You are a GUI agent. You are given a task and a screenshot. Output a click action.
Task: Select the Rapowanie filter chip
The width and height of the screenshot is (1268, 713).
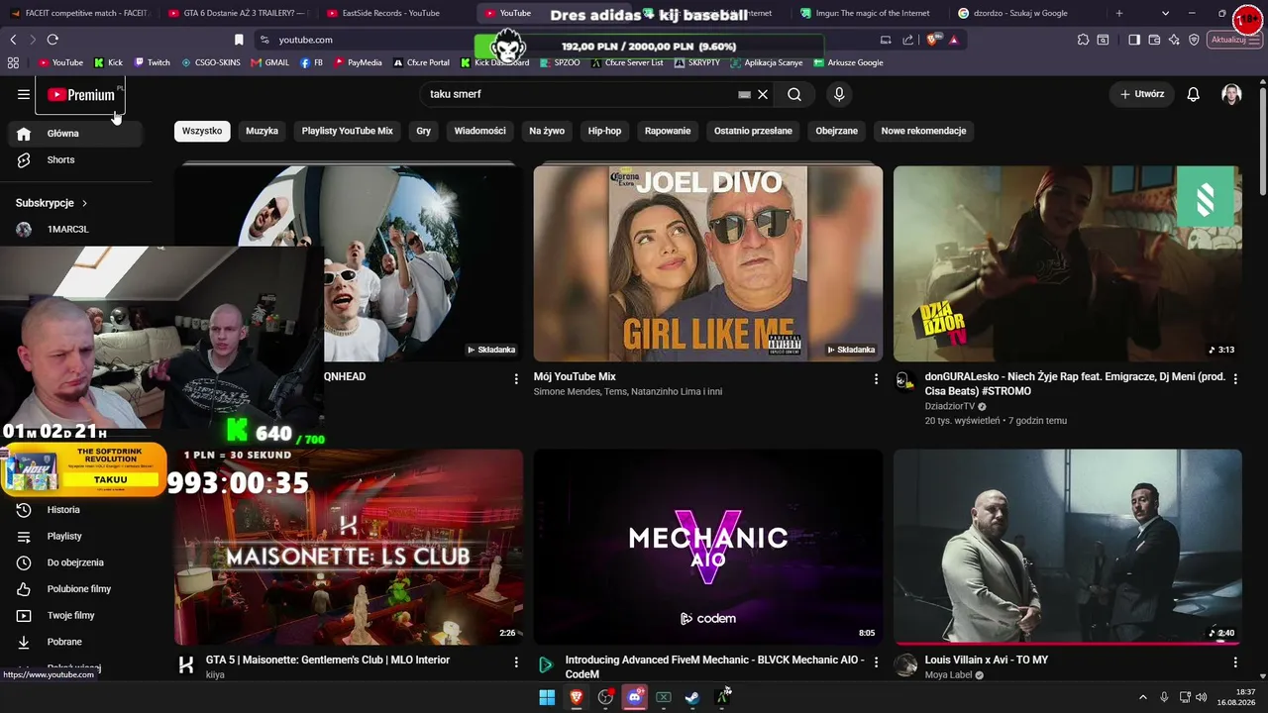coord(668,131)
